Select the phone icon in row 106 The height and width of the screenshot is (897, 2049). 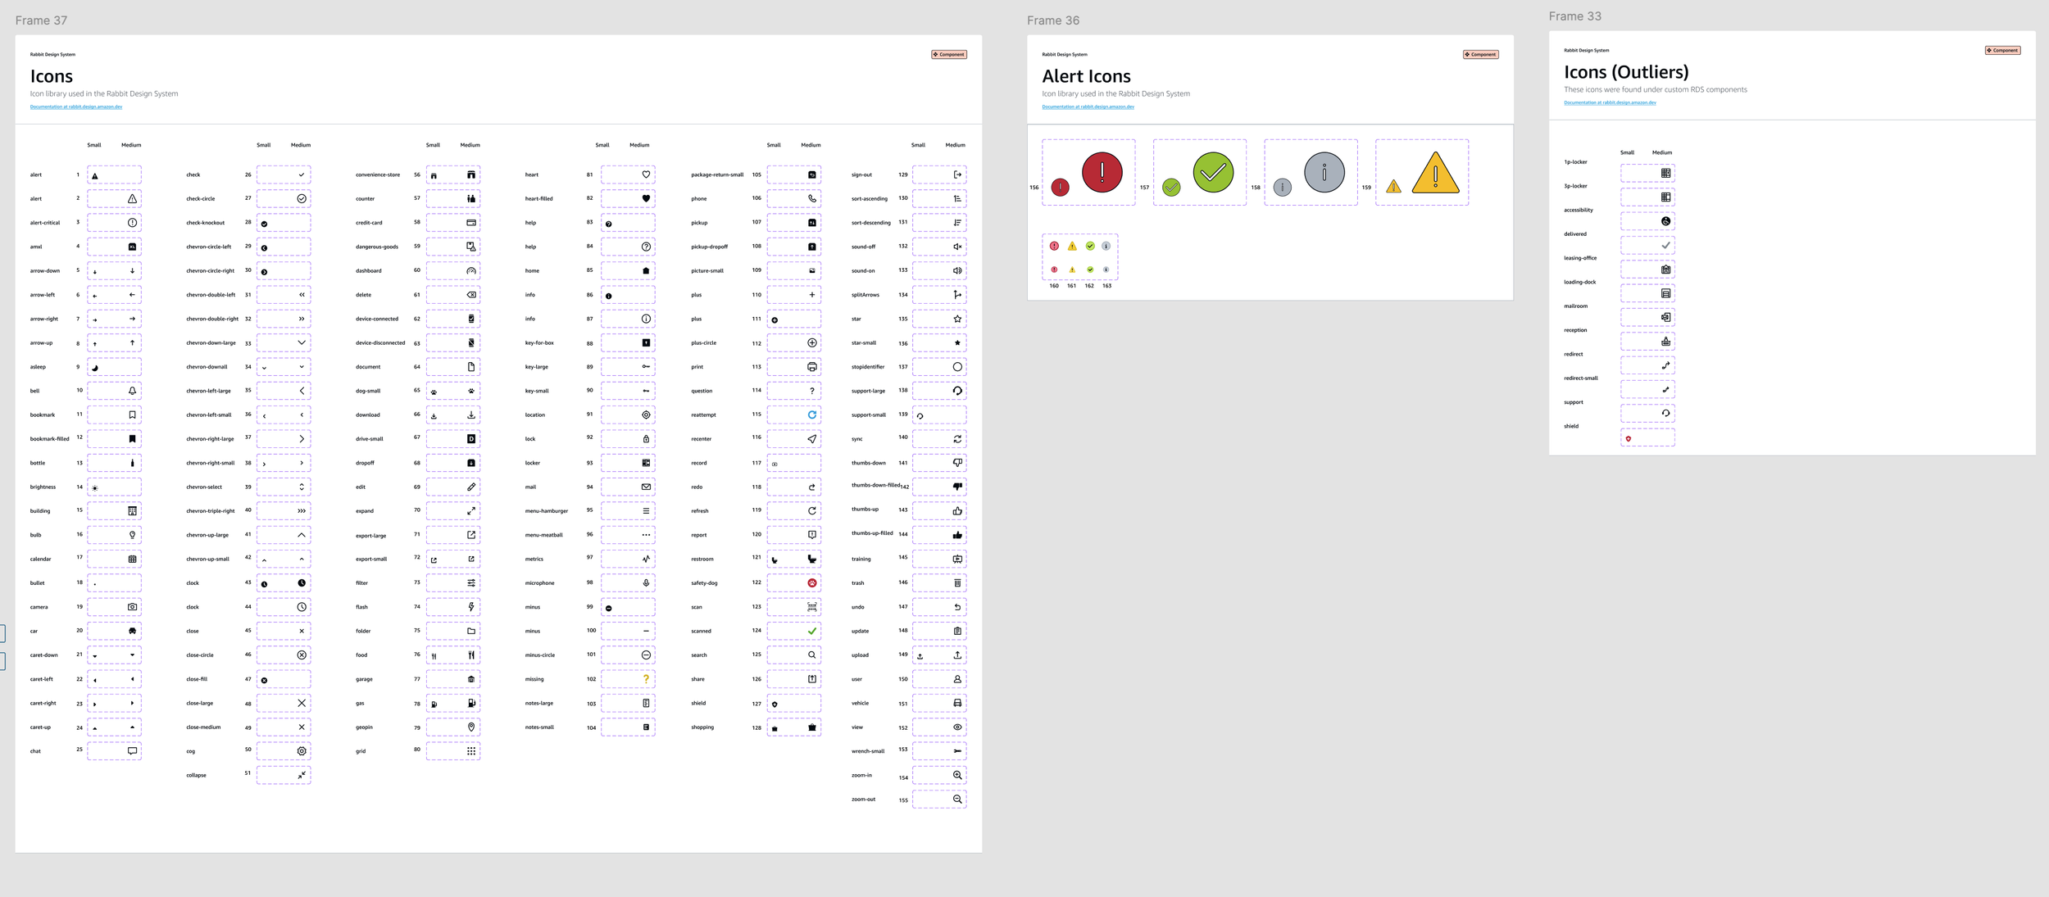click(x=812, y=199)
